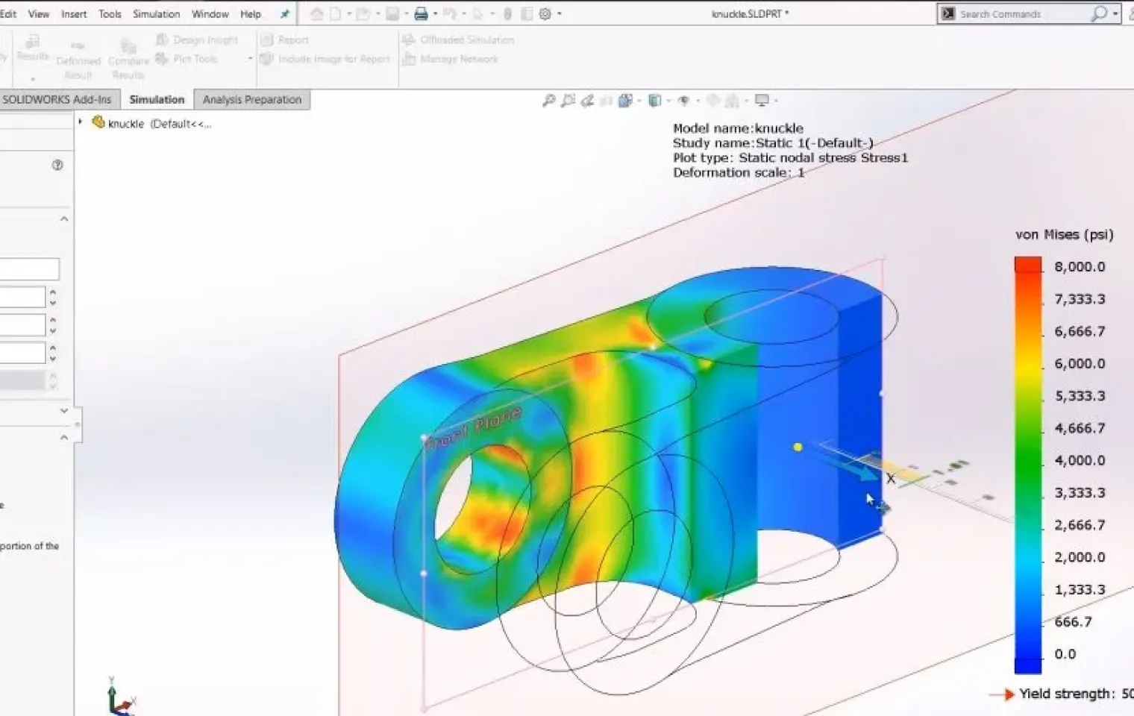Open the Plot Tools dropdown arrow
The width and height of the screenshot is (1134, 716).
click(251, 59)
